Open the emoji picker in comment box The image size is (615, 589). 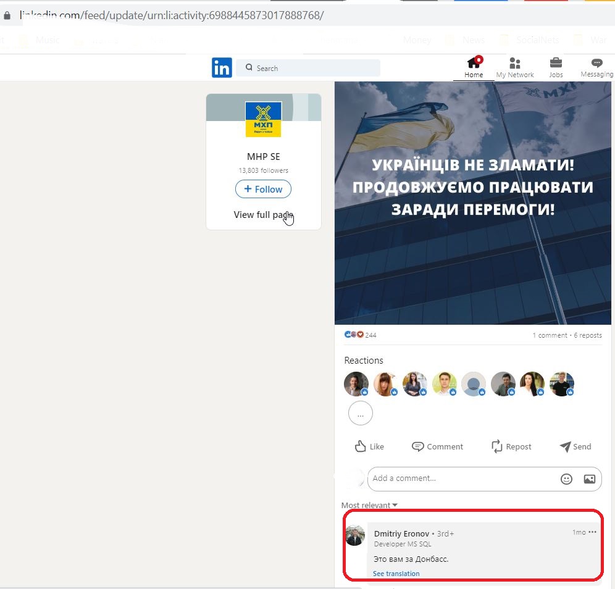[x=566, y=479]
